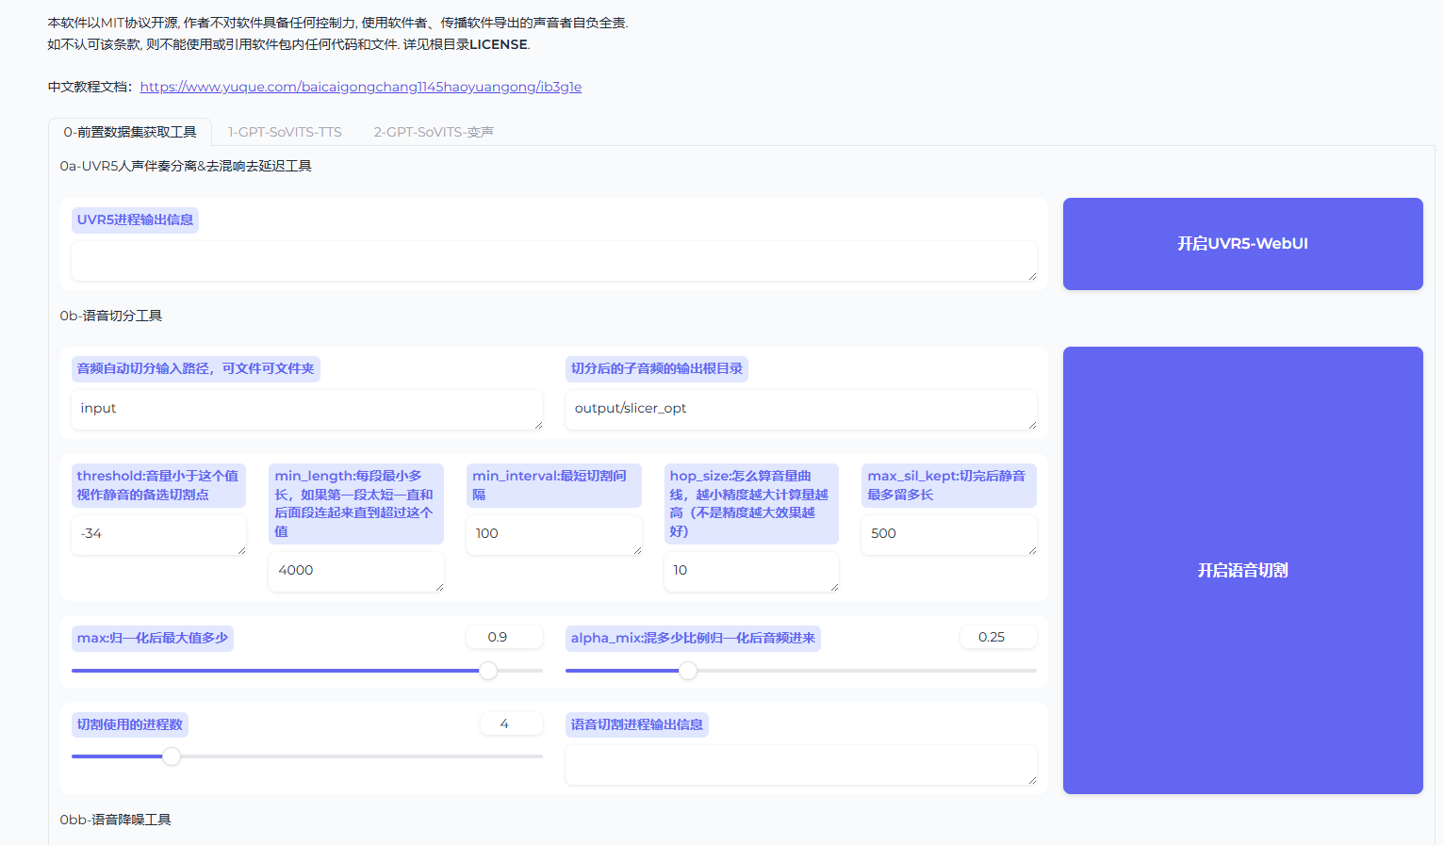Click the UVR5进程输出信息 label
1444x845 pixels.
click(x=135, y=220)
